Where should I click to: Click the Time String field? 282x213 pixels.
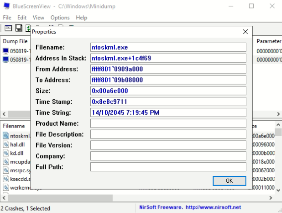[x=168, y=112]
